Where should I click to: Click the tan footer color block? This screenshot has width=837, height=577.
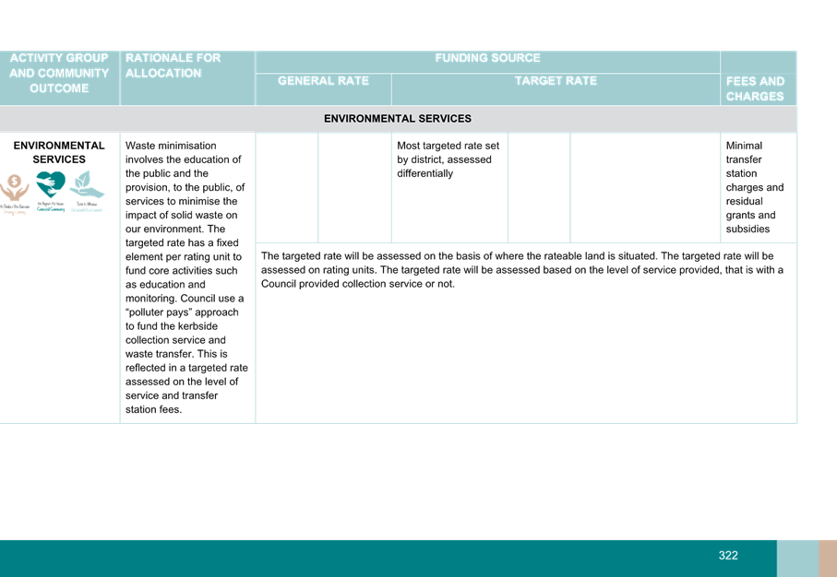pos(827,558)
